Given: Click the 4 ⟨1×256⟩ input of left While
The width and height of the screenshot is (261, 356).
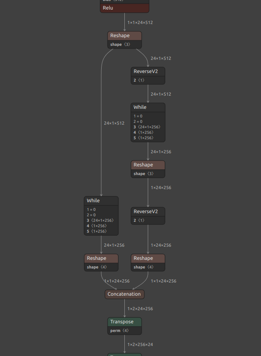Looking at the screenshot, I should tap(97, 226).
